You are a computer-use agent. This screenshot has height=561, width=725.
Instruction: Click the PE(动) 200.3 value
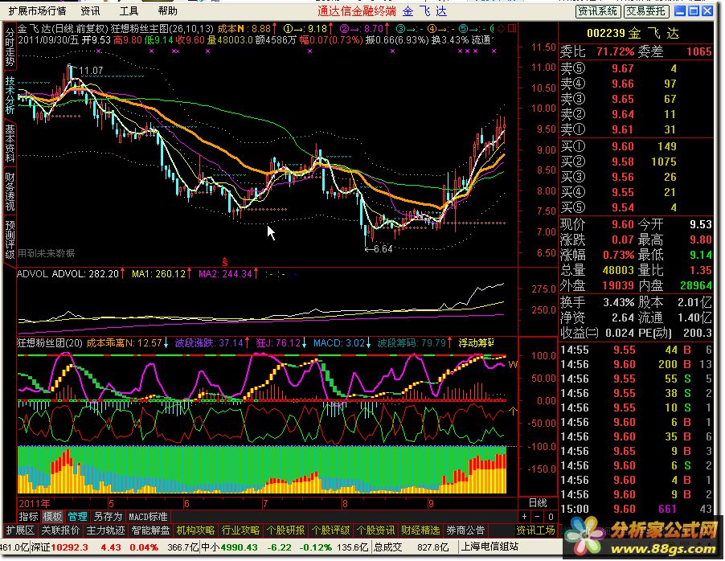[x=699, y=333]
